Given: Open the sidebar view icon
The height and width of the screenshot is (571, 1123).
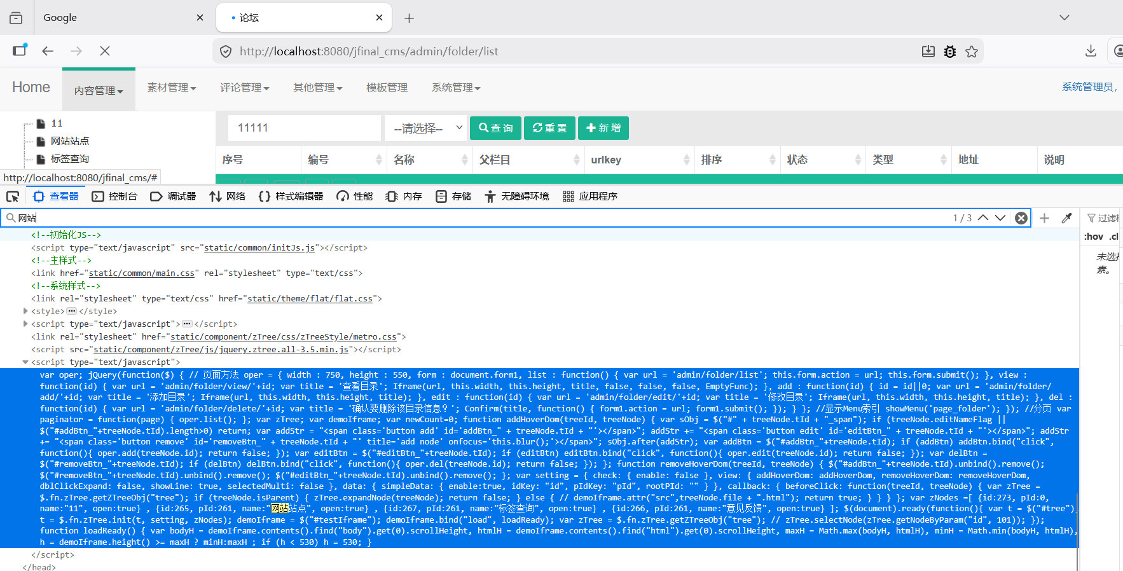Looking at the screenshot, I should pyautogui.click(x=20, y=50).
